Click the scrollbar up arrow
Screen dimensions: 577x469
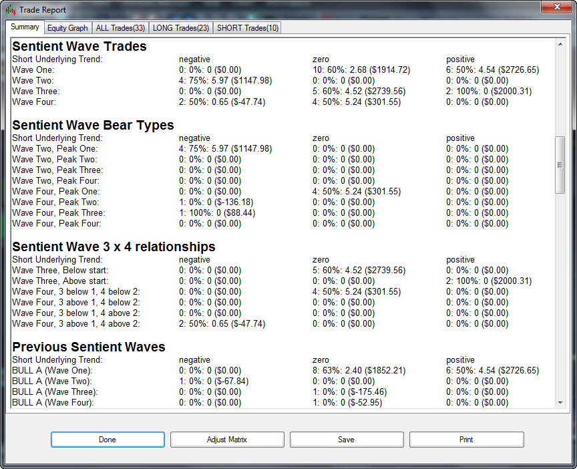tap(560, 44)
